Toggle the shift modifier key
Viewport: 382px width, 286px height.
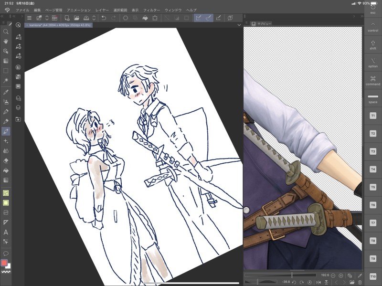click(373, 45)
